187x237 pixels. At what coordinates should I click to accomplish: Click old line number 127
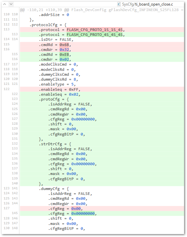pyautogui.click(x=7, y=208)
